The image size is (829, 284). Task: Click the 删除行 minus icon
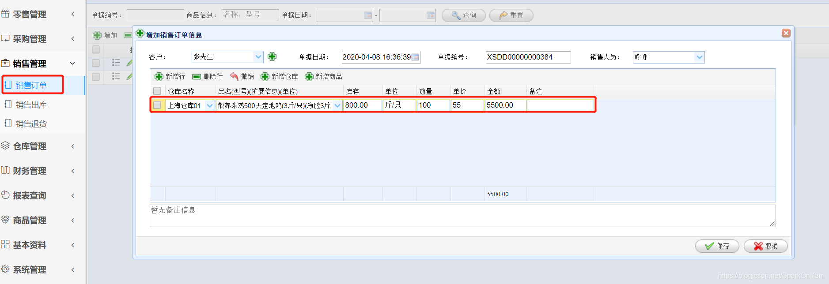pos(197,77)
